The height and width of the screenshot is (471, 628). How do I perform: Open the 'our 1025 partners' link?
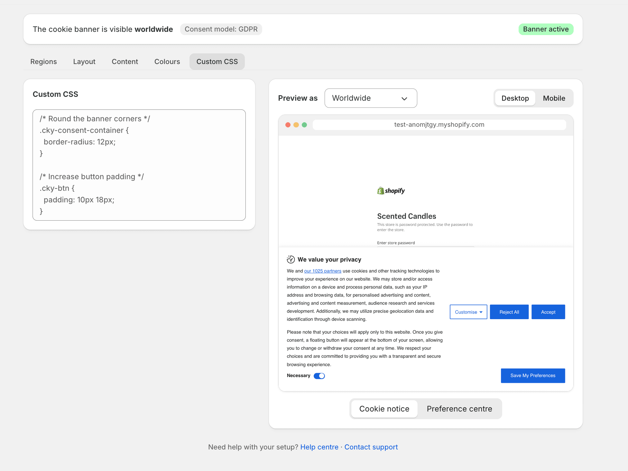(323, 271)
